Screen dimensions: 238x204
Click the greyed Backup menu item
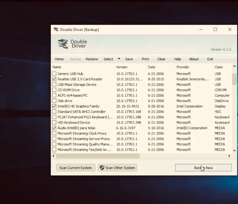76,59
